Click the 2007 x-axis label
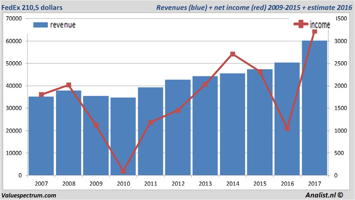Screen dimensions: 355x200 pyautogui.click(x=41, y=183)
